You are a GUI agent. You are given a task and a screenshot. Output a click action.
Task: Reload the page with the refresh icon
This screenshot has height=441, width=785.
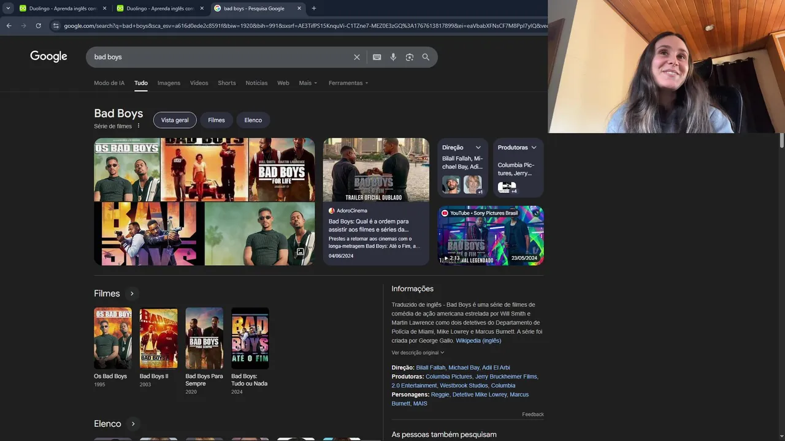pyautogui.click(x=38, y=26)
